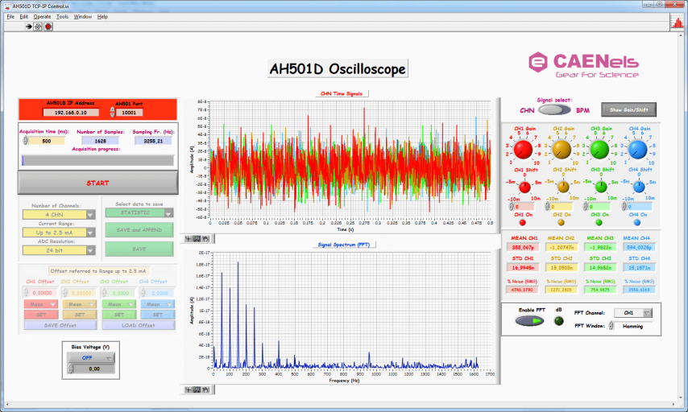Toggle the CH1 On red LED
The height and width of the screenshot is (412, 688).
[523, 222]
